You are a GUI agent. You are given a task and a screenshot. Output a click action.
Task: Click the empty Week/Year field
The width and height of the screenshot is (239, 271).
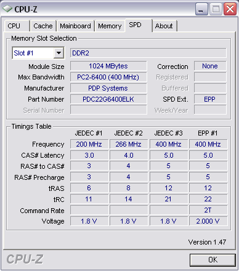(210, 110)
